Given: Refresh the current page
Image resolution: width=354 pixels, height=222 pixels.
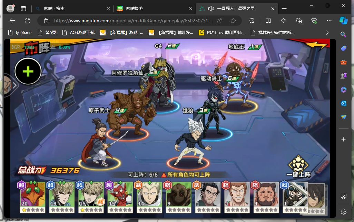Looking at the screenshot, I should coord(28,21).
